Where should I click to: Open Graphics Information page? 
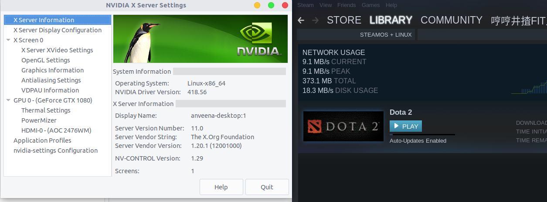(x=52, y=70)
